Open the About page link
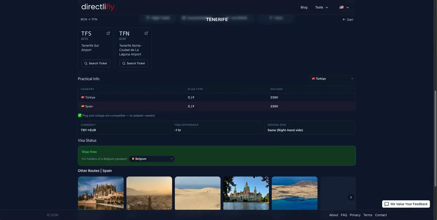 point(334,215)
